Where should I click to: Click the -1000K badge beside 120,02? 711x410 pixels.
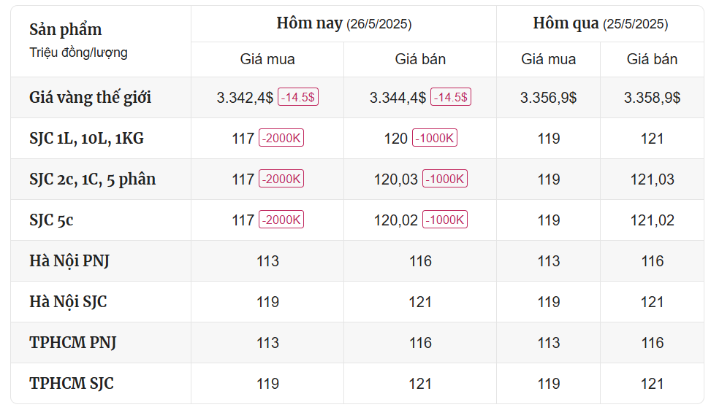point(445,220)
